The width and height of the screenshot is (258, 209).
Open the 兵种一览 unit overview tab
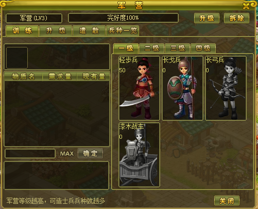click(x=123, y=31)
